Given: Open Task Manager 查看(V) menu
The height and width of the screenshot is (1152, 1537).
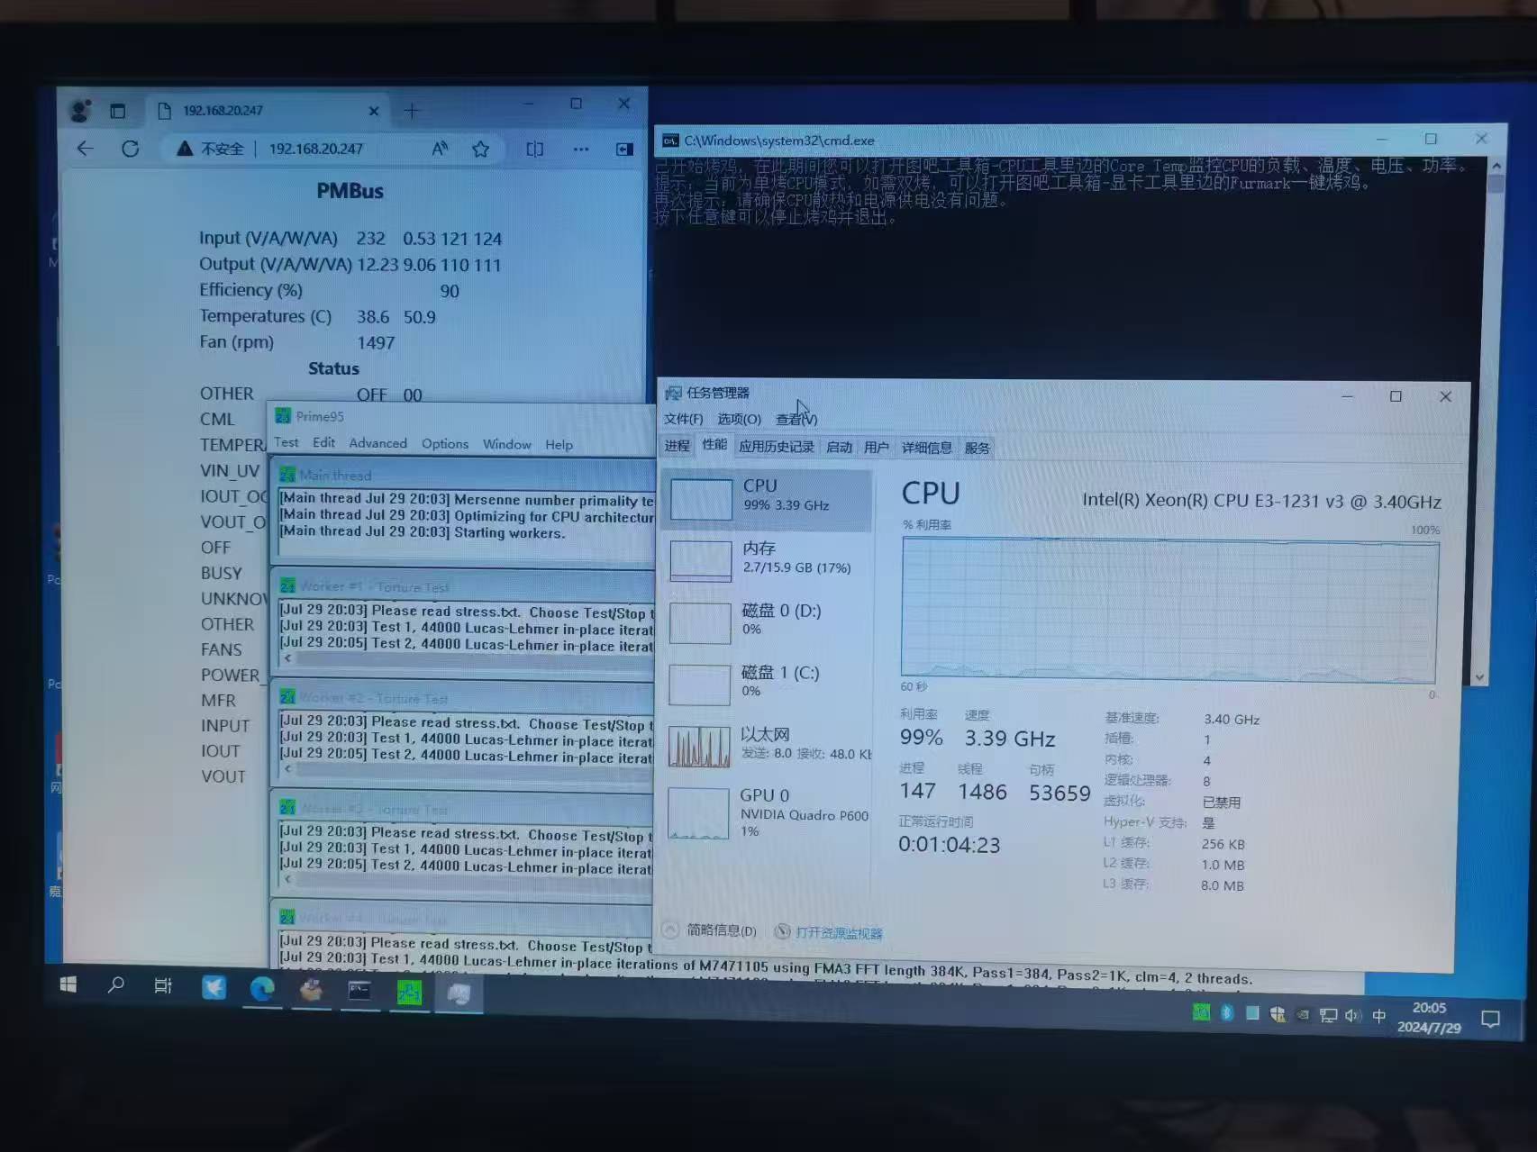Looking at the screenshot, I should click(796, 419).
